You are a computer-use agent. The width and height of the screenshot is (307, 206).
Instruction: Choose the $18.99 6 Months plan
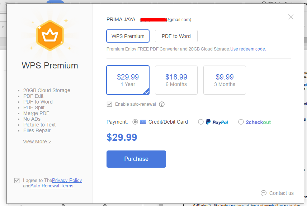pyautogui.click(x=176, y=80)
